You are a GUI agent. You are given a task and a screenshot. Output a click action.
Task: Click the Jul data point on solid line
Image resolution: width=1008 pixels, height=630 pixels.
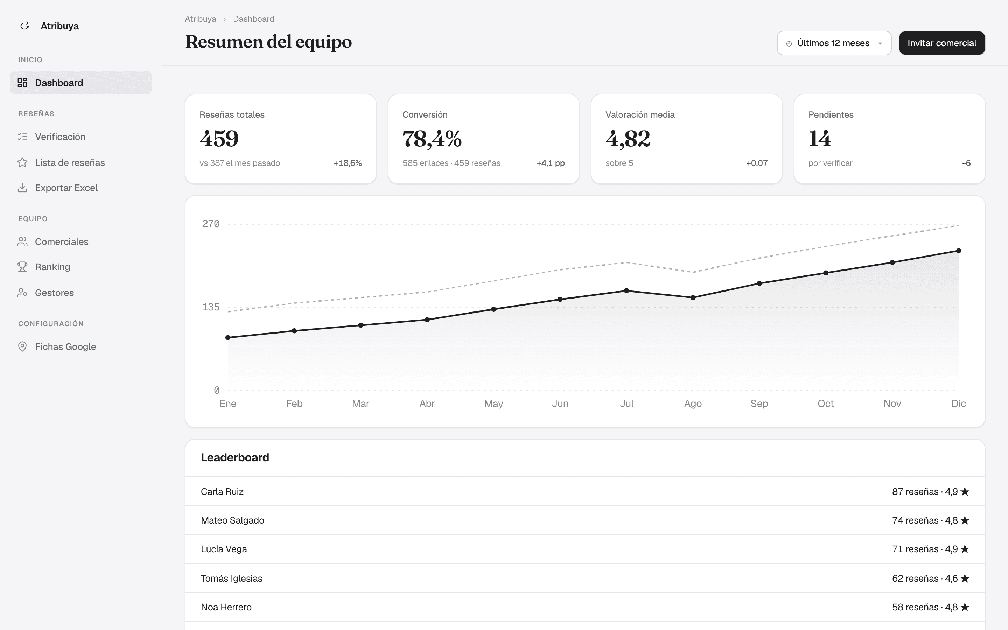(626, 291)
